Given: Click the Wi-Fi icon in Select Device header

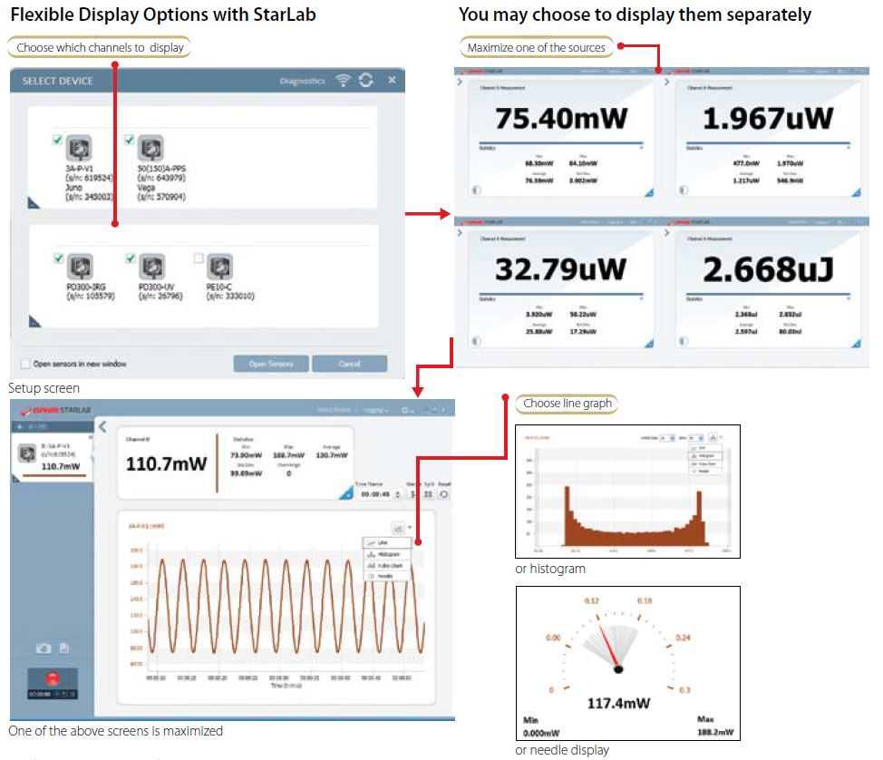Looking at the screenshot, I should coord(343,80).
